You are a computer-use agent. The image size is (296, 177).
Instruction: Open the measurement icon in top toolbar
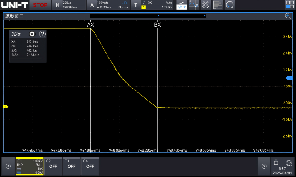click(182, 5)
